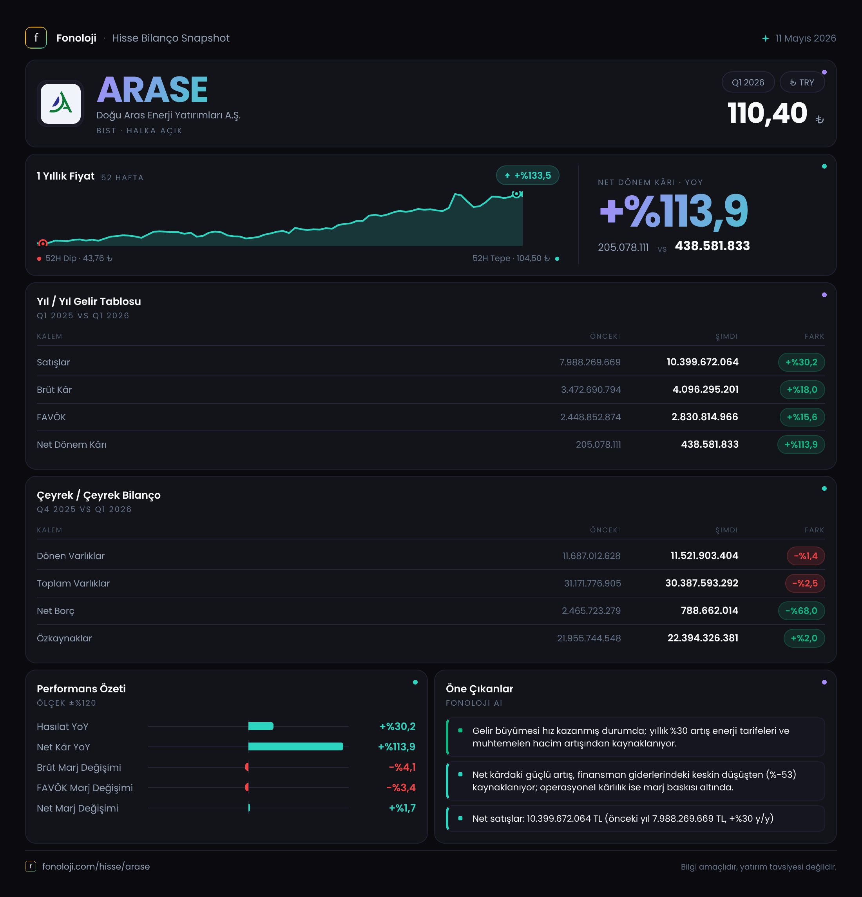Click the 'BIST · HALKA AÇIK' label
This screenshot has width=862, height=897.
click(x=139, y=131)
